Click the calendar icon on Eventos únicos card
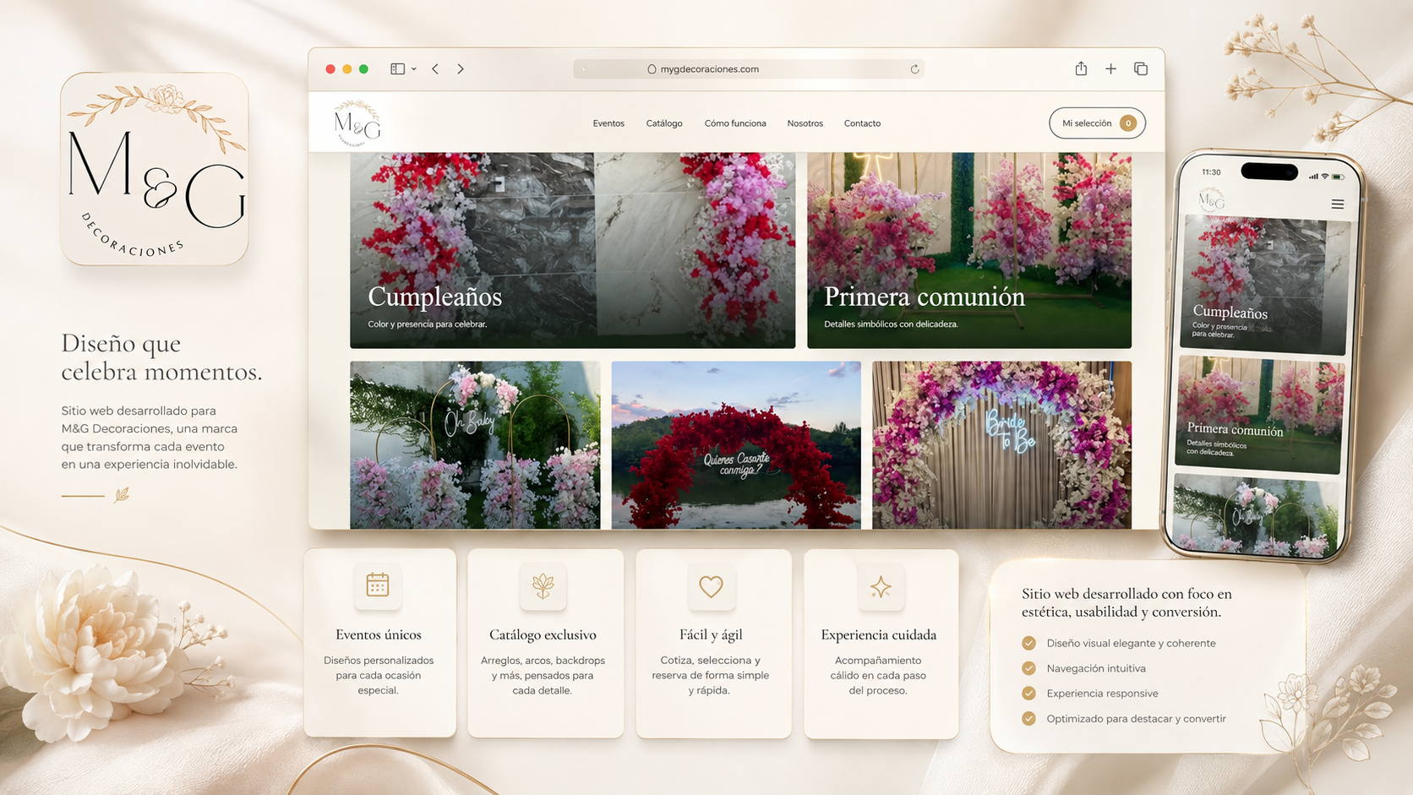1413x795 pixels. pyautogui.click(x=378, y=585)
